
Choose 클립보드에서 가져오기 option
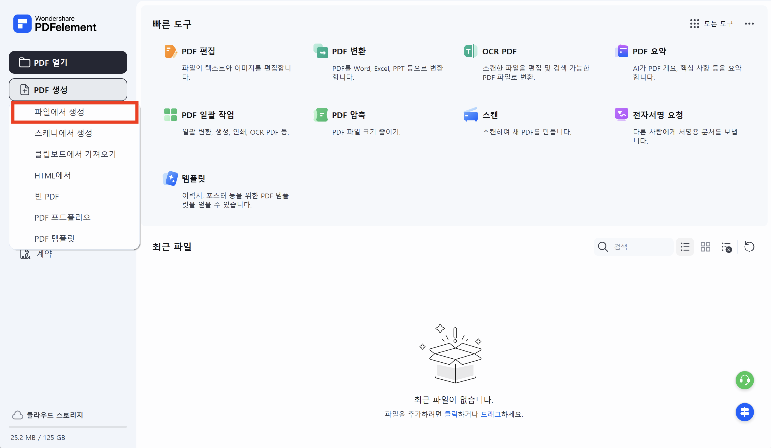(x=75, y=154)
